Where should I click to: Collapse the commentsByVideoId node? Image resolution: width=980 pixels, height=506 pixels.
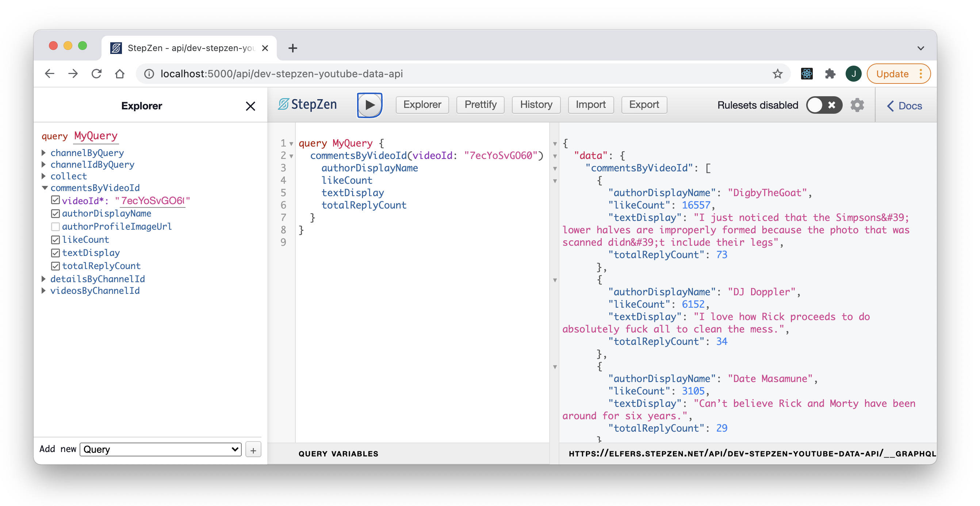45,188
